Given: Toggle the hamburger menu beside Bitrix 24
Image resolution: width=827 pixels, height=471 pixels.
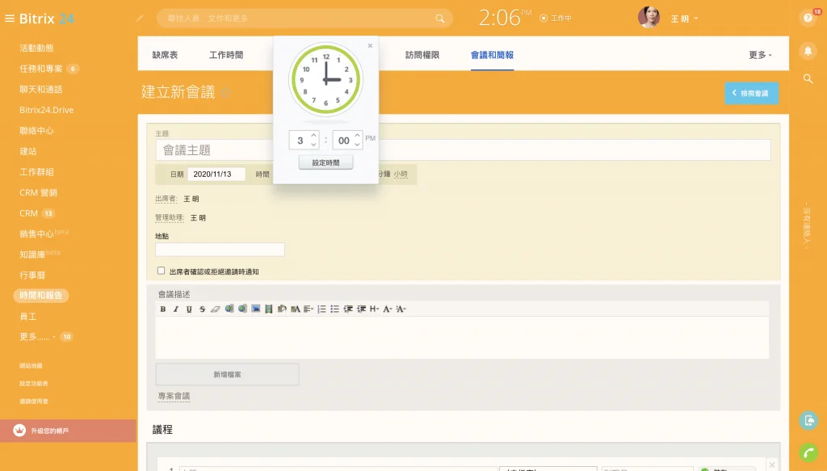Looking at the screenshot, I should [10, 19].
